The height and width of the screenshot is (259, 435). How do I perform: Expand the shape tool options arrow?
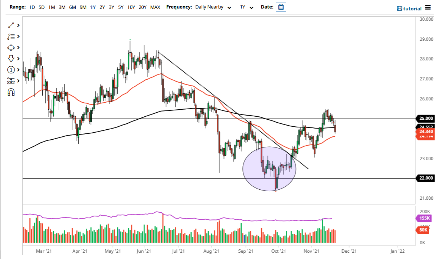click(18, 48)
